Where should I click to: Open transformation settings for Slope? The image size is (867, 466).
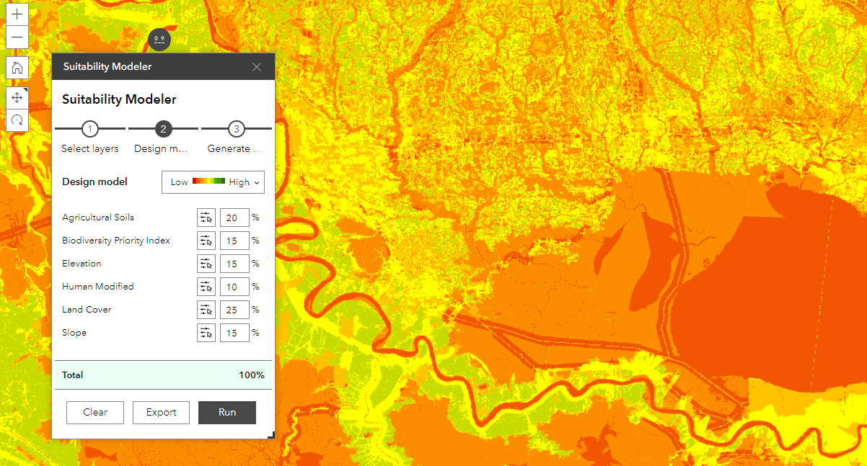206,332
